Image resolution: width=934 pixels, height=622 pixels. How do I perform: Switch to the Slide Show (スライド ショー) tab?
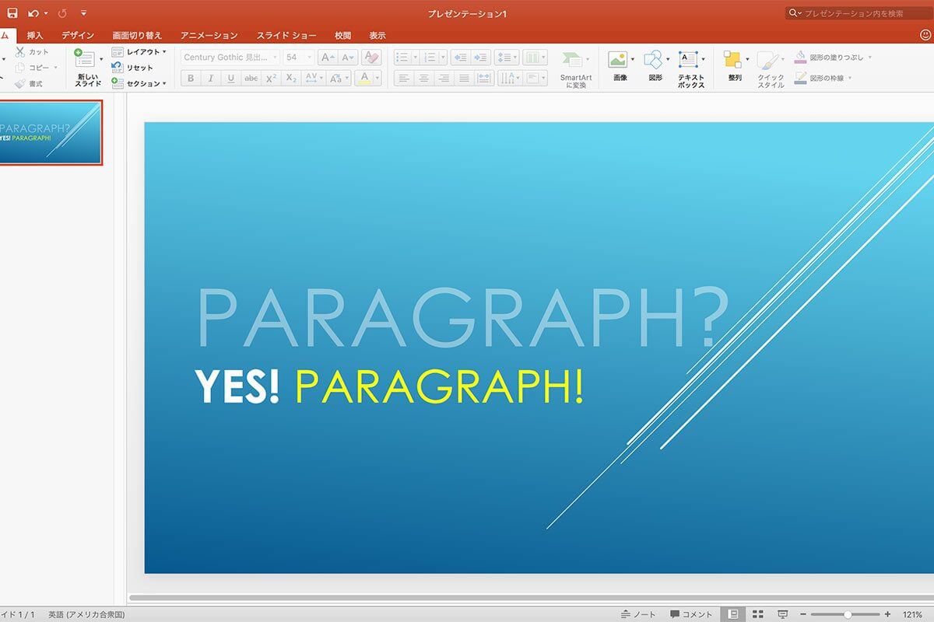(x=286, y=36)
